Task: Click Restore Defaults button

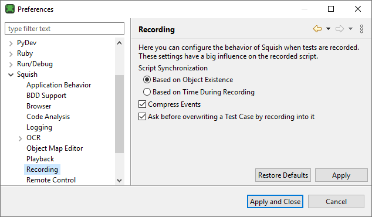Action: [283, 175]
